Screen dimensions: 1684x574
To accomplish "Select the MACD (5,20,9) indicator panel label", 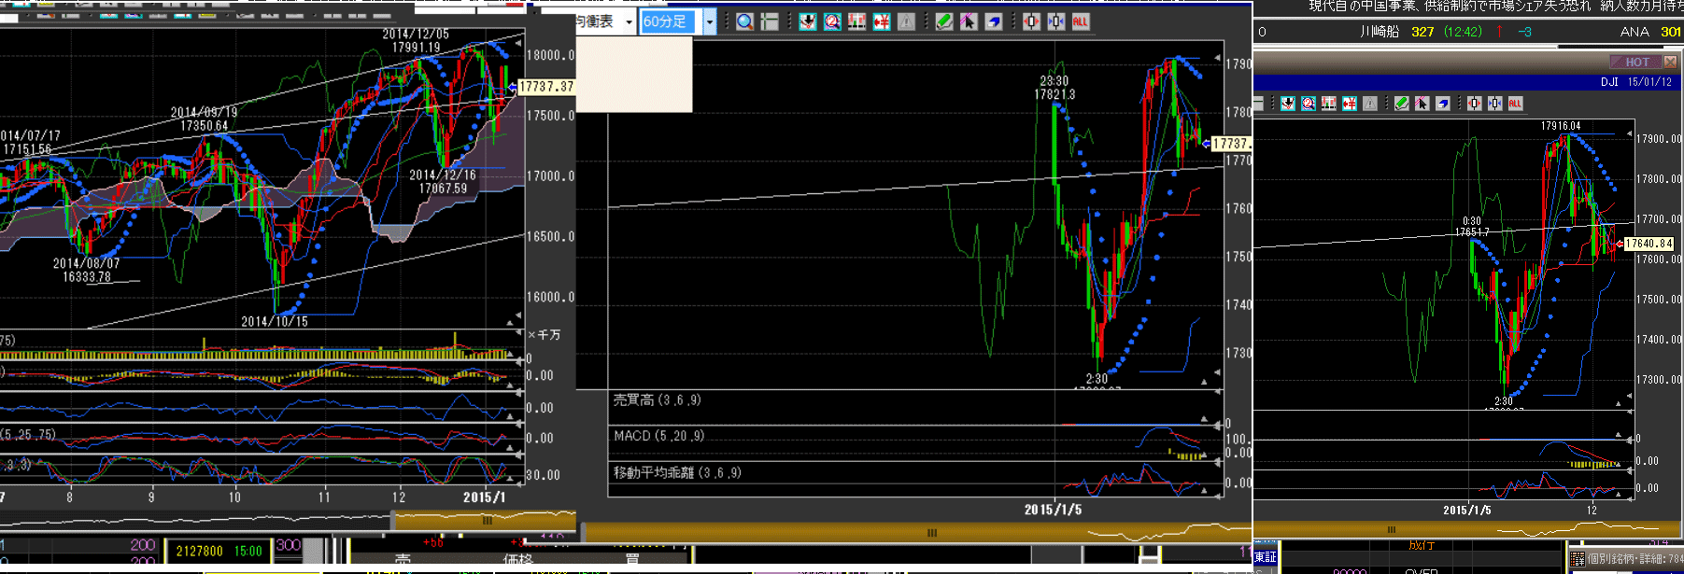I will (x=658, y=436).
